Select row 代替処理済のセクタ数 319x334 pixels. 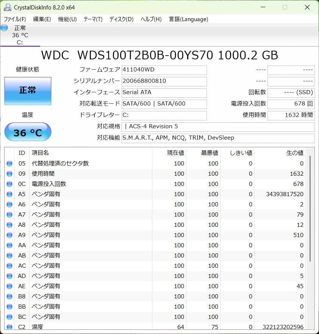[x=155, y=164]
